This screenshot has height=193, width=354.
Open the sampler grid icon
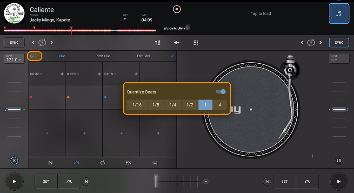click(x=196, y=42)
